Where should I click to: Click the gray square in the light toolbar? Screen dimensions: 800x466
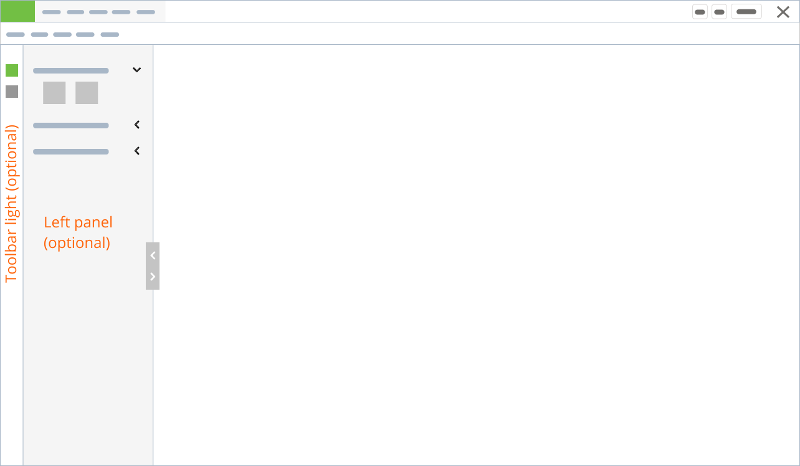click(x=12, y=92)
